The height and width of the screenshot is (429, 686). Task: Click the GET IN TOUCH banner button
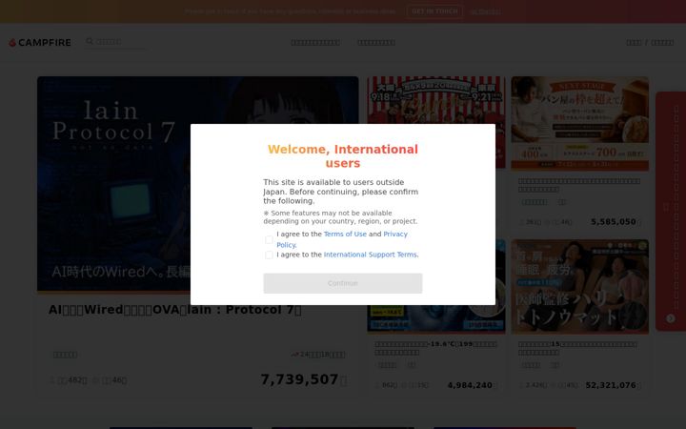[x=434, y=11]
